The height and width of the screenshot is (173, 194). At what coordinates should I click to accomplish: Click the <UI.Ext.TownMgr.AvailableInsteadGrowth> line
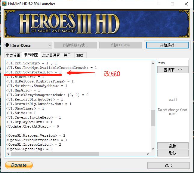click(51, 68)
